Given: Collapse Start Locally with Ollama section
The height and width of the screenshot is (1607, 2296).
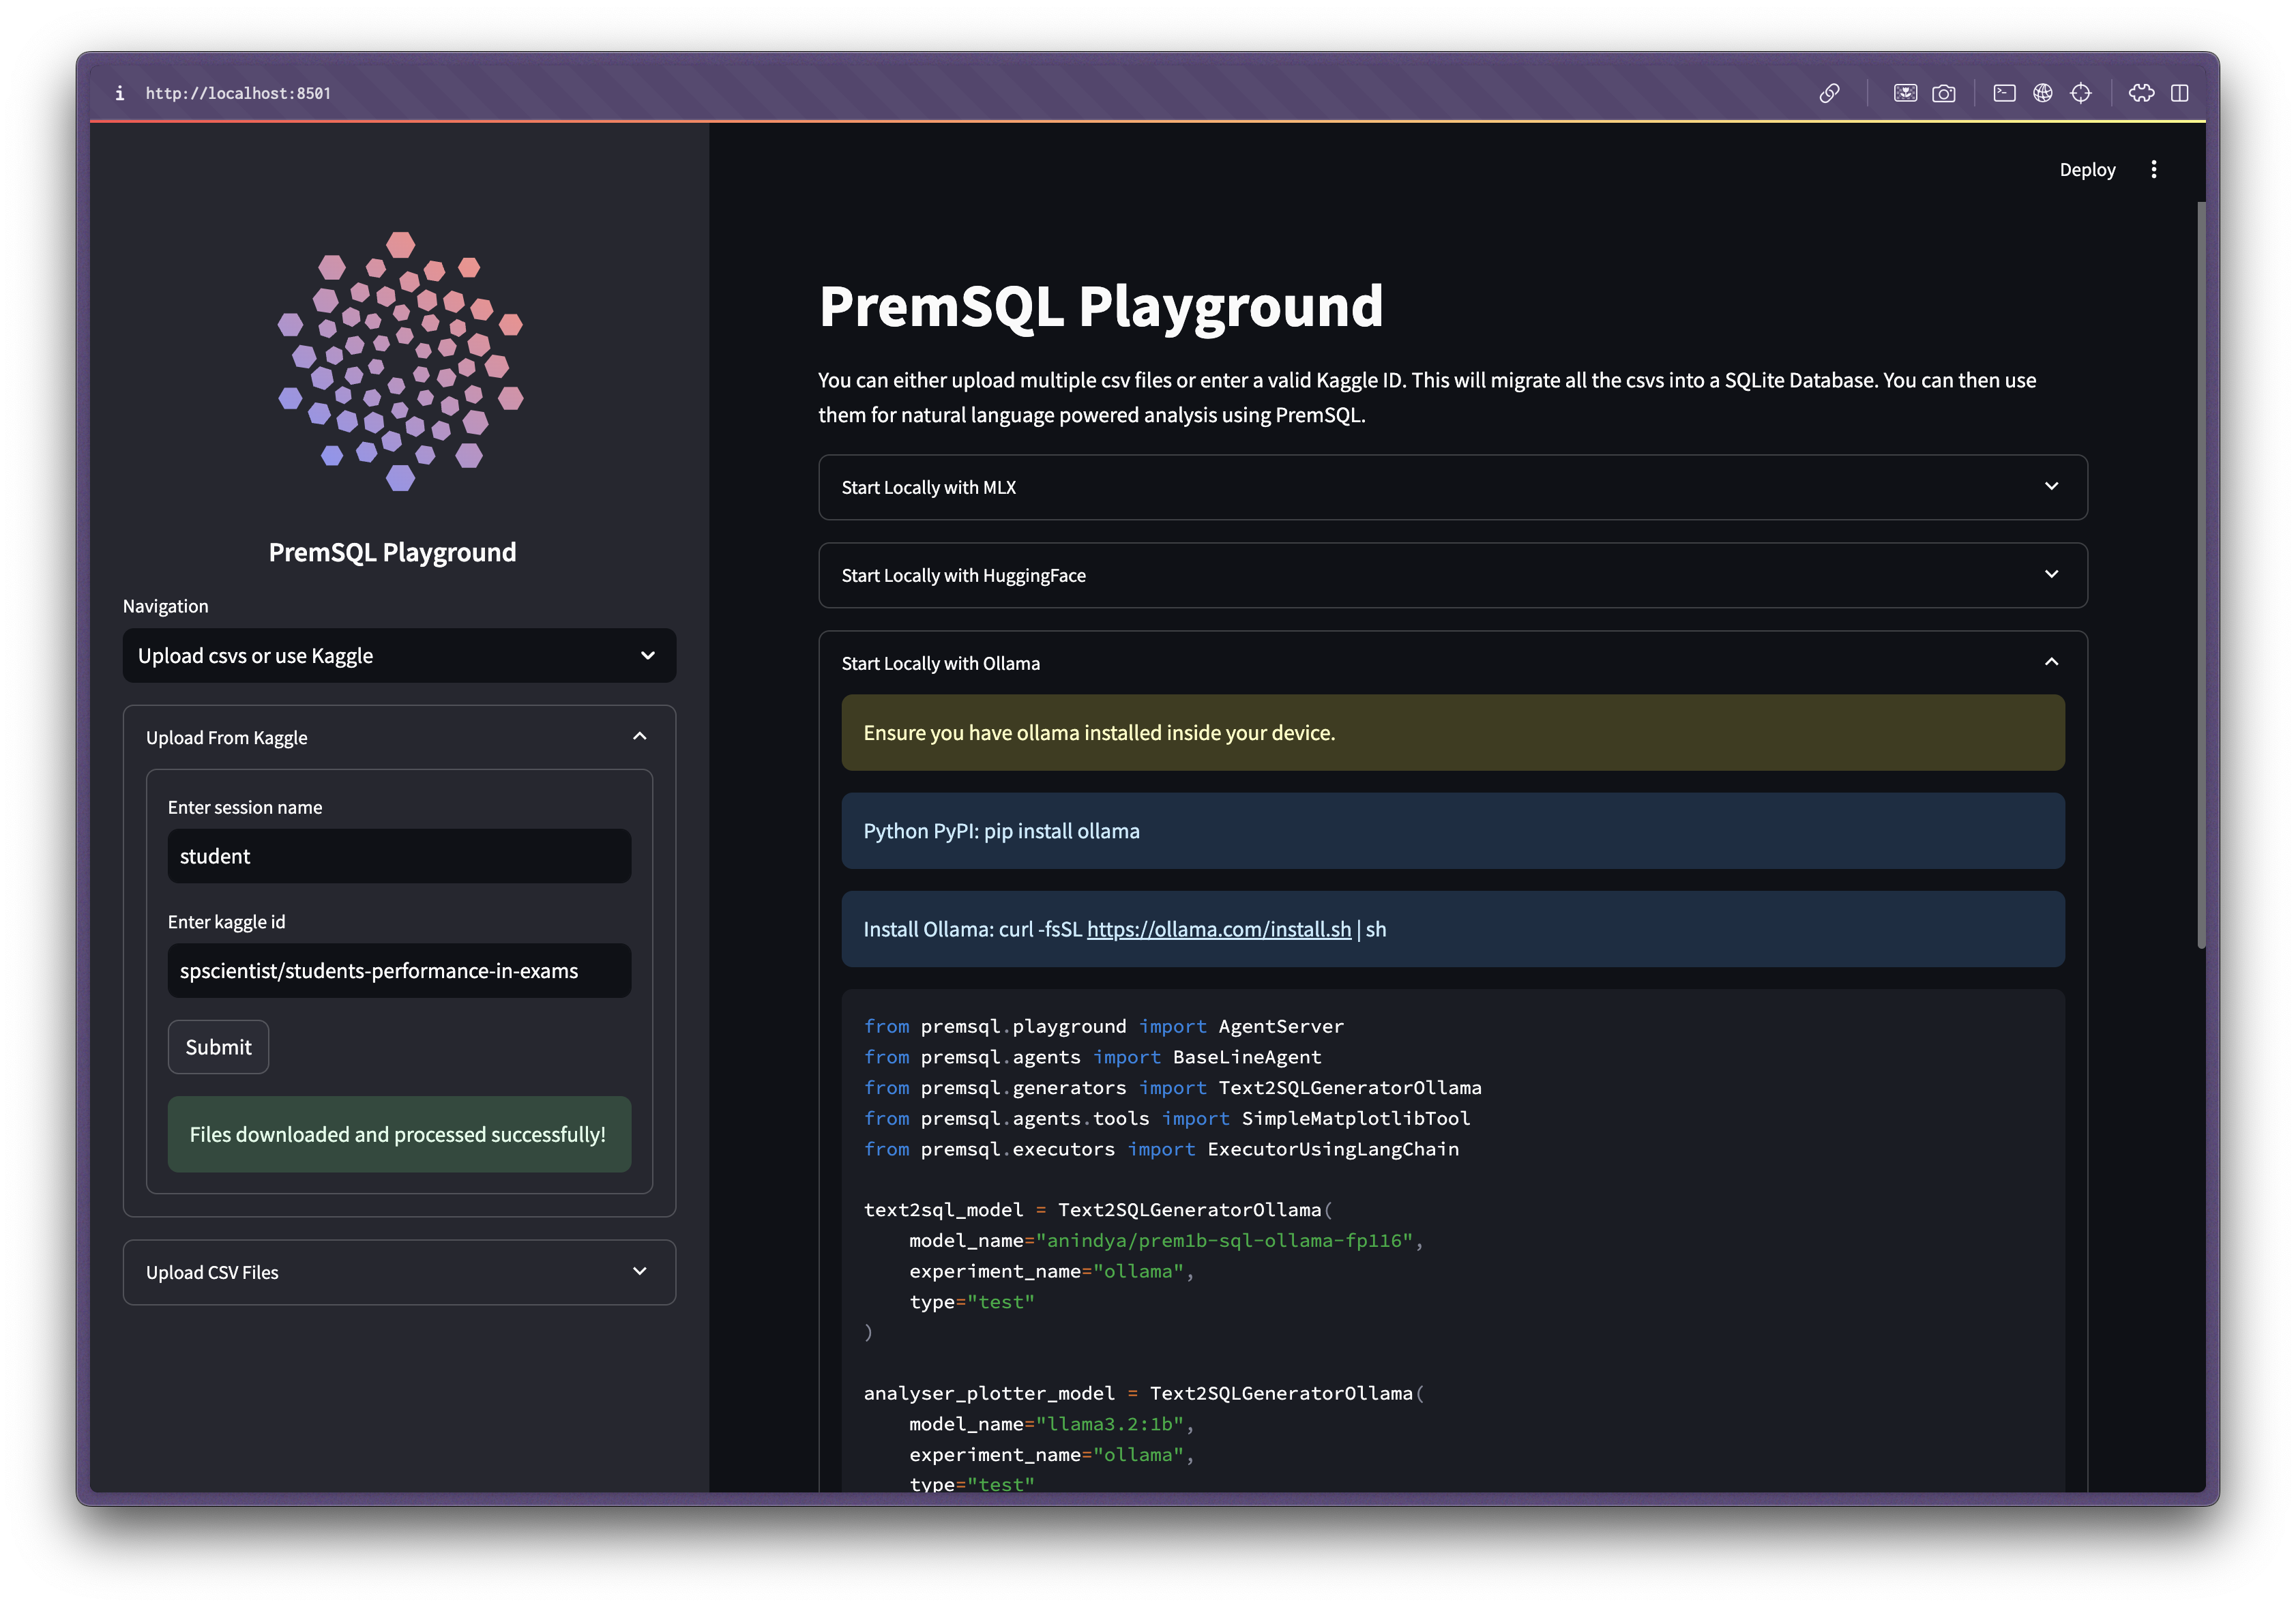Looking at the screenshot, I should (x=1452, y=663).
